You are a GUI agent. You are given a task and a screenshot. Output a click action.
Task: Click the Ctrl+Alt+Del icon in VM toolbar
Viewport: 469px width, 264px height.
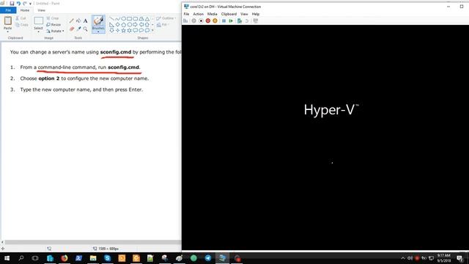tap(185, 21)
